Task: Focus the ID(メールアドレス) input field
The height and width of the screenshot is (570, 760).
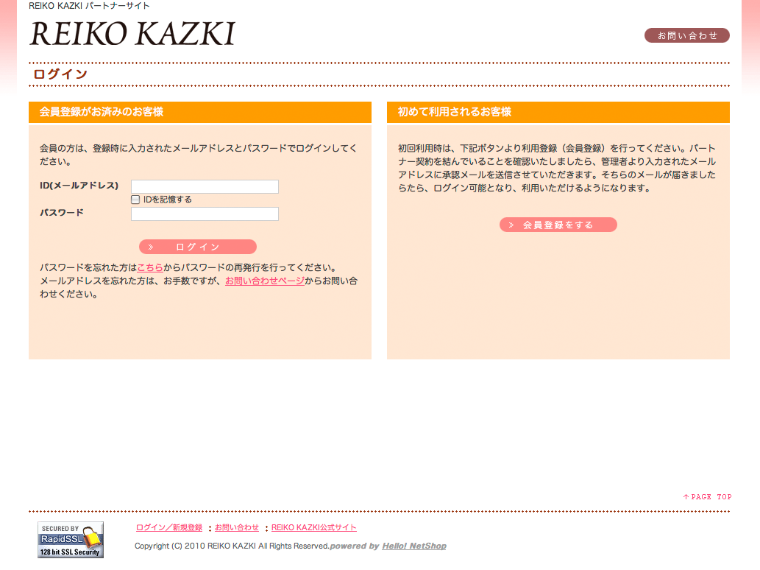Action: 205,186
